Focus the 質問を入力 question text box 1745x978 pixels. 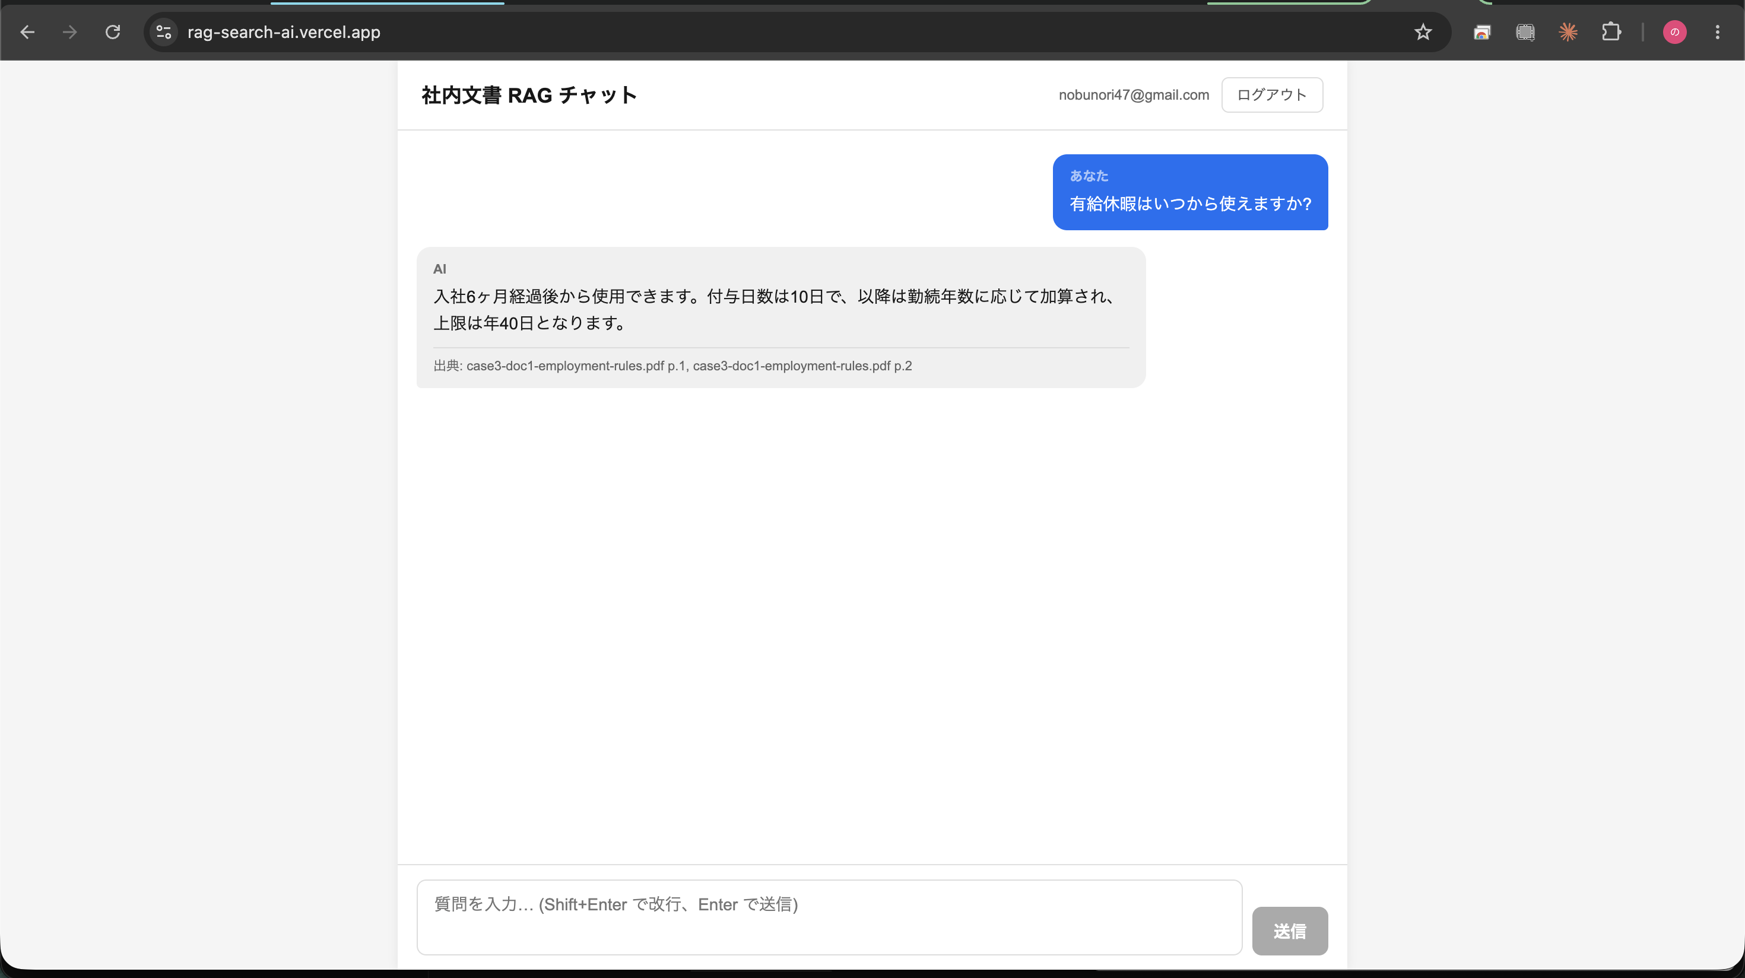tap(829, 917)
